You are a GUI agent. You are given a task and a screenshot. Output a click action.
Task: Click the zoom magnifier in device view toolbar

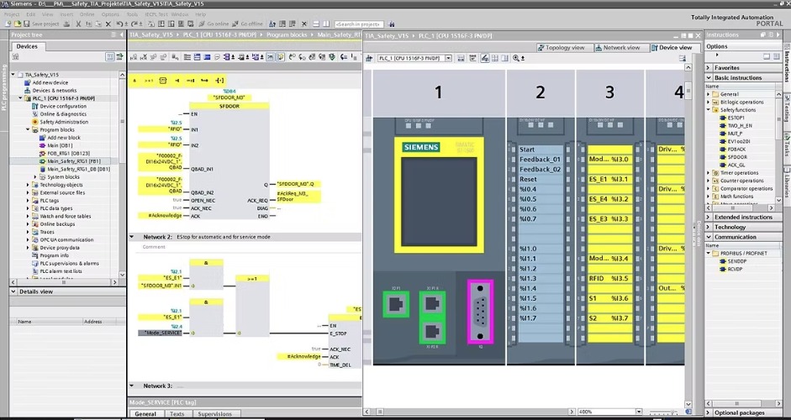point(516,59)
